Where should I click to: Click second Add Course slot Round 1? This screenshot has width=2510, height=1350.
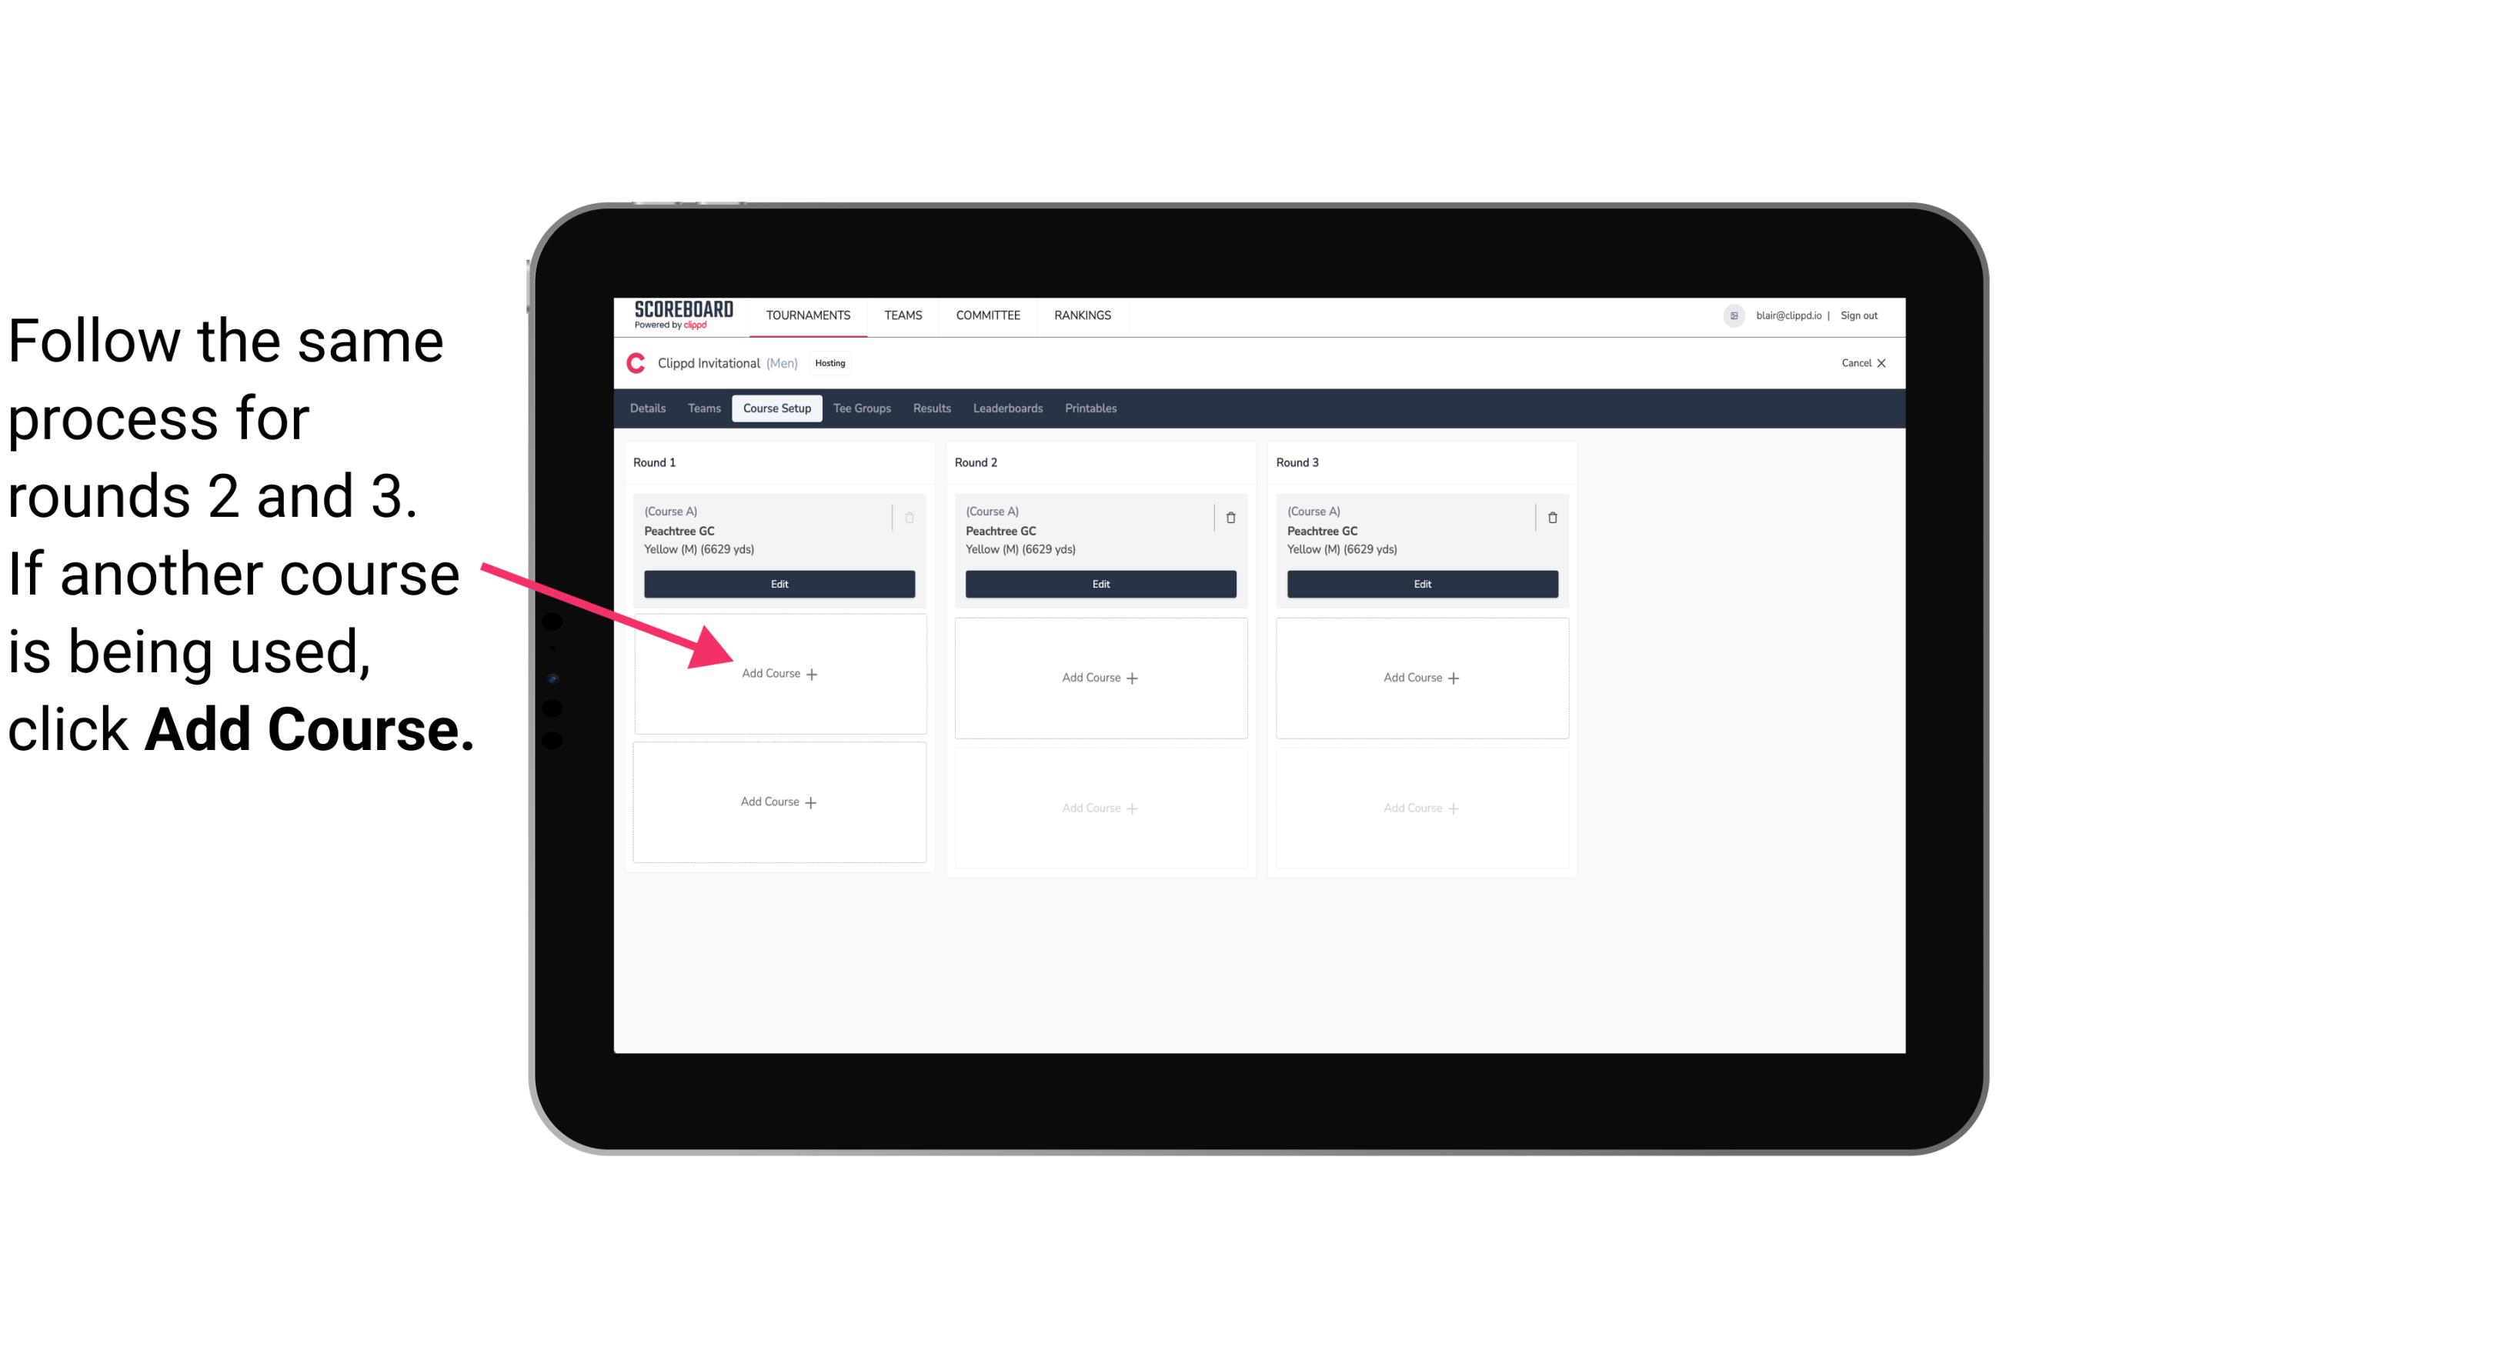tap(776, 802)
